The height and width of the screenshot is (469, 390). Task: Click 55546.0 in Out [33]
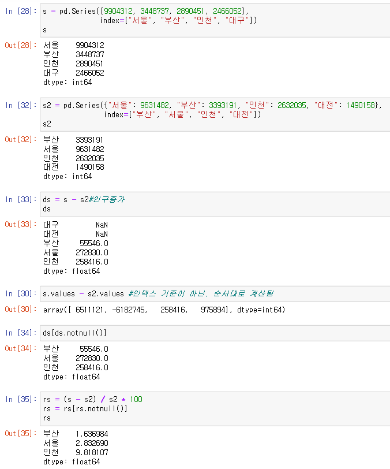coord(94,244)
